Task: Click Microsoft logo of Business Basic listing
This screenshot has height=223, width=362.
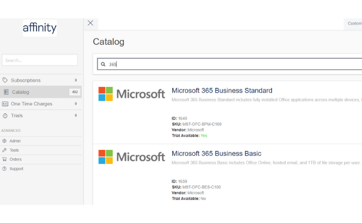Action: pyautogui.click(x=132, y=157)
